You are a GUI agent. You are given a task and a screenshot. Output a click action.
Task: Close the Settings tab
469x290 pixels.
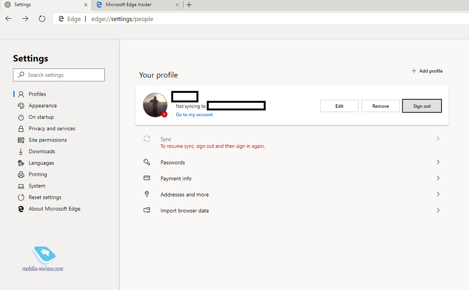click(x=86, y=5)
